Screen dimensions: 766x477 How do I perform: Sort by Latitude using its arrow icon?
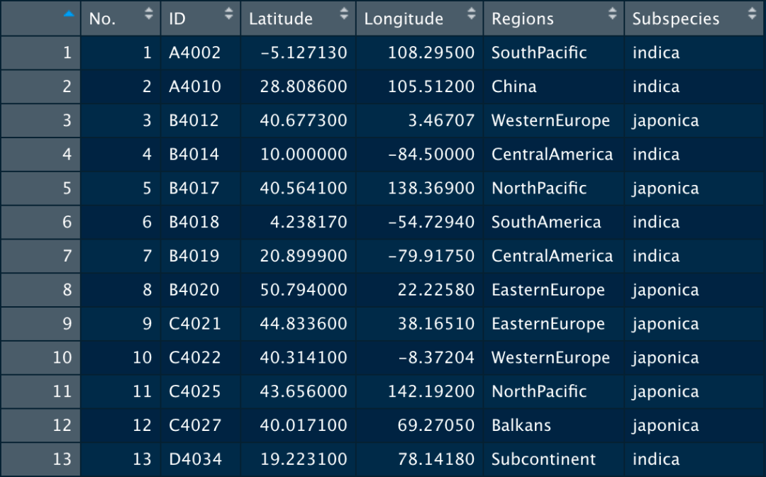[x=344, y=13]
